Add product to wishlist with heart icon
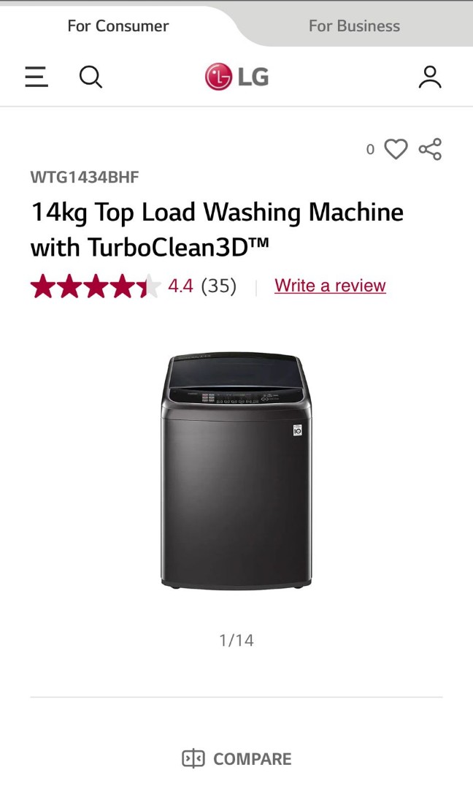The image size is (473, 789). pos(396,149)
